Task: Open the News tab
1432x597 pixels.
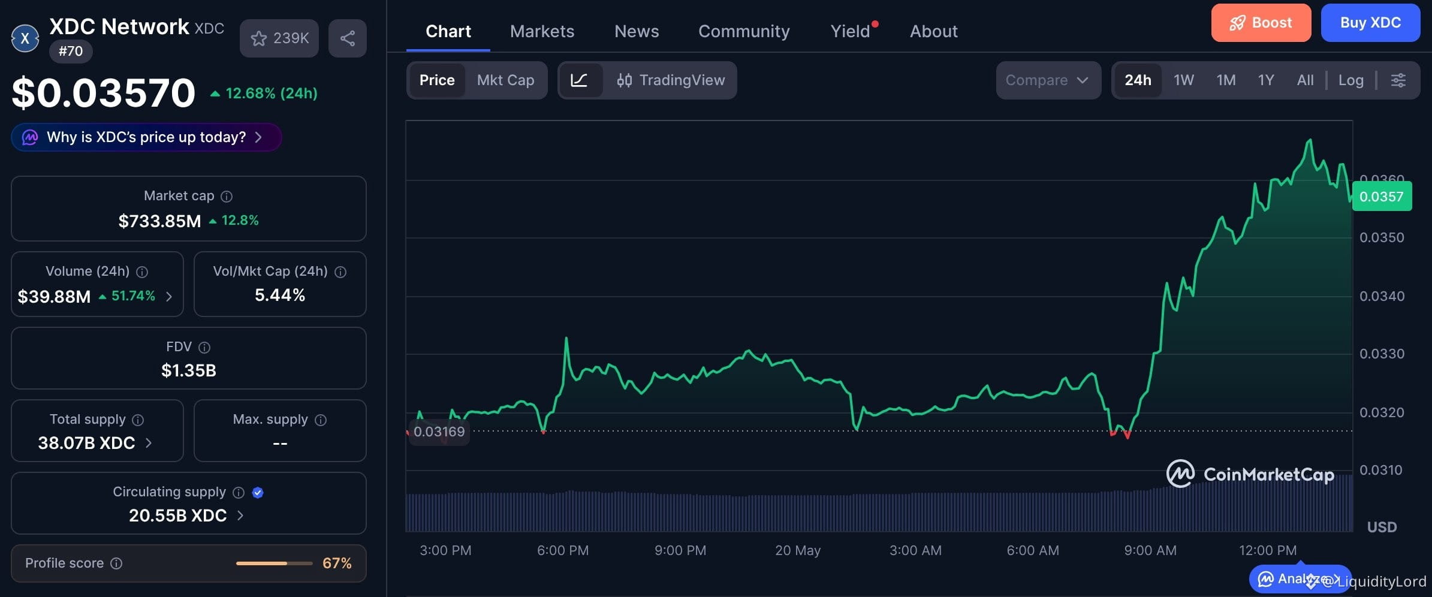Action: pyautogui.click(x=637, y=31)
